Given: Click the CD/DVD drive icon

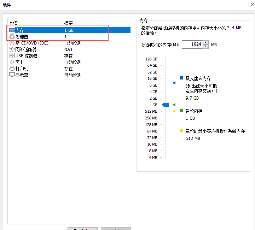Looking at the screenshot, I should pyautogui.click(x=12, y=43).
